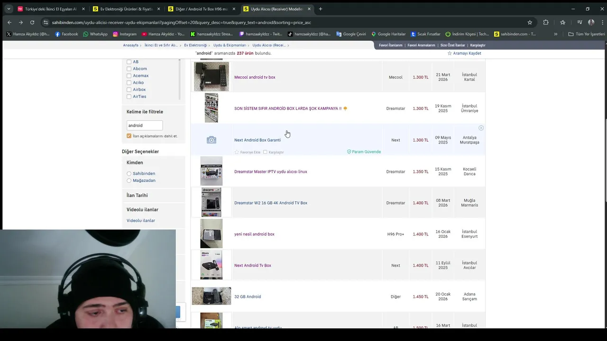Click the address bar URL
The image size is (607, 341).
(181, 22)
